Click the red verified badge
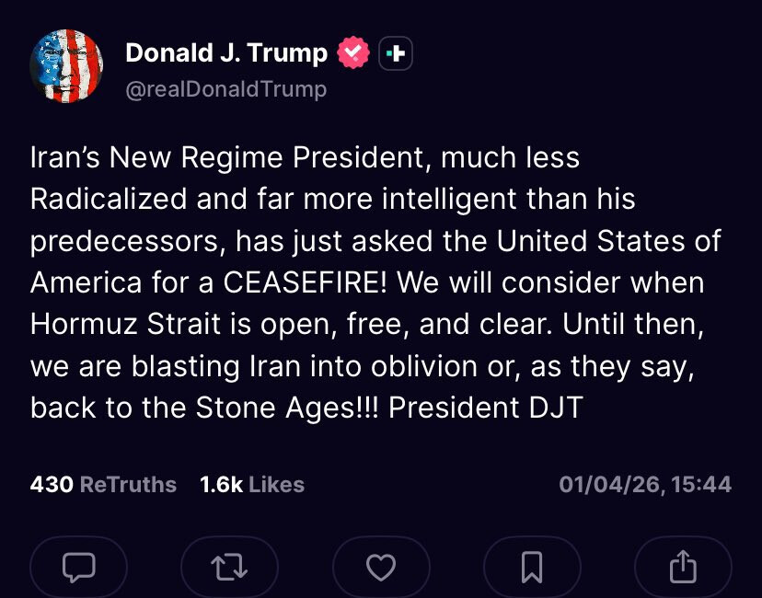This screenshot has width=762, height=598. pyautogui.click(x=353, y=53)
